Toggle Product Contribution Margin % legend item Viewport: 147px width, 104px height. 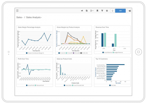click(x=35, y=53)
